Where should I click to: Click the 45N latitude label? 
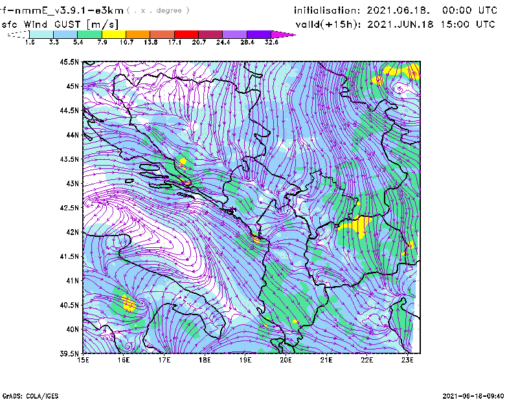pos(73,86)
